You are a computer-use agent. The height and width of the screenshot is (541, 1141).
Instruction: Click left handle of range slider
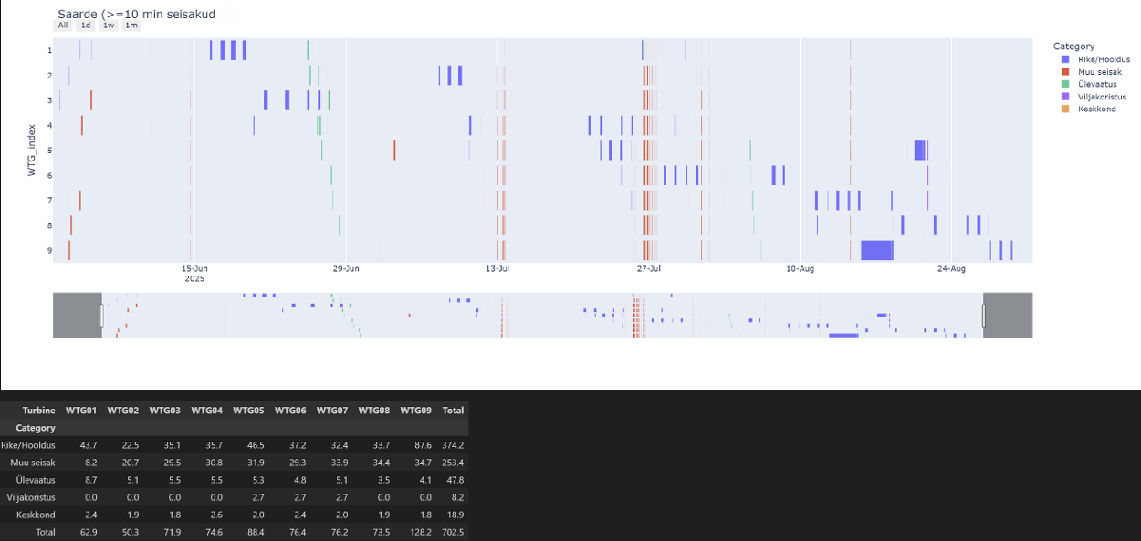pyautogui.click(x=102, y=316)
